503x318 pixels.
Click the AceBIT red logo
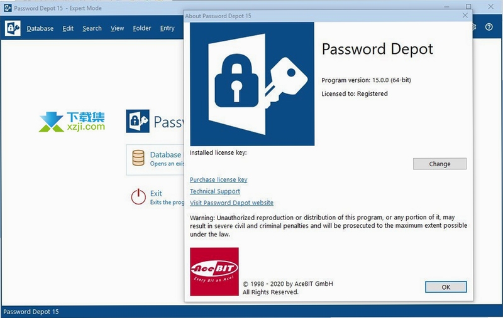214,272
